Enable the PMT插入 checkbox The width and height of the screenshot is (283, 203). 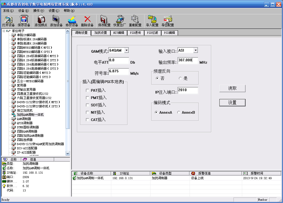pyautogui.click(x=87, y=98)
